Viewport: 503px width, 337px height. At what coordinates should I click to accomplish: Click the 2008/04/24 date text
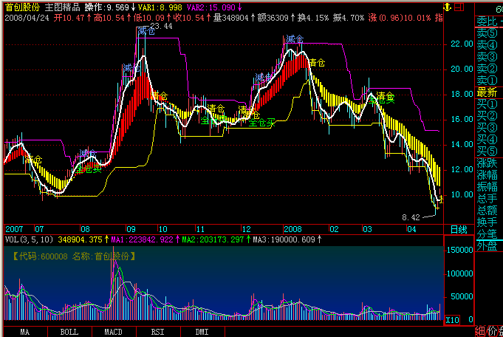(27, 18)
